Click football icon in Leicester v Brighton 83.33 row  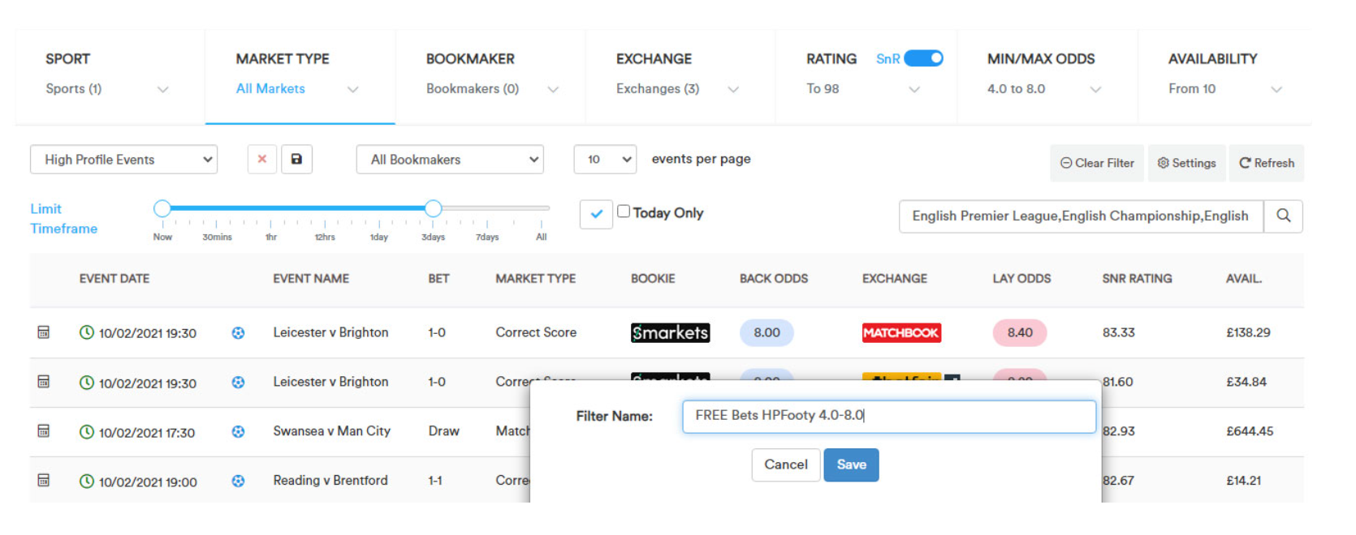(x=238, y=333)
